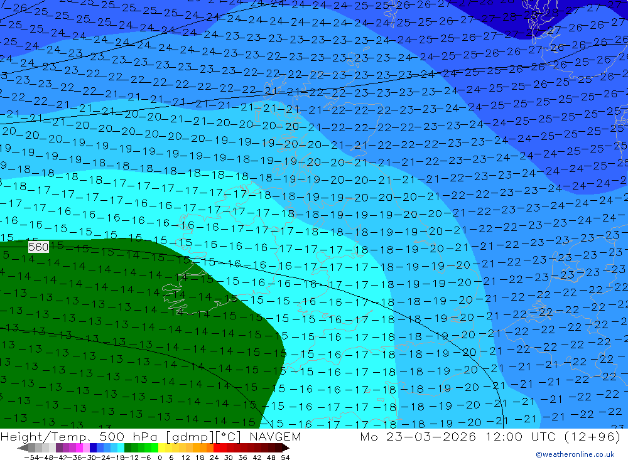This screenshot has width=628, height=460.
Task: Click the (12+96) forecast offset text
Action: pos(592,437)
